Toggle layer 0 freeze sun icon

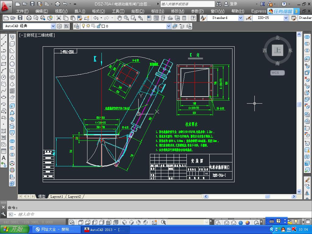click(88, 26)
